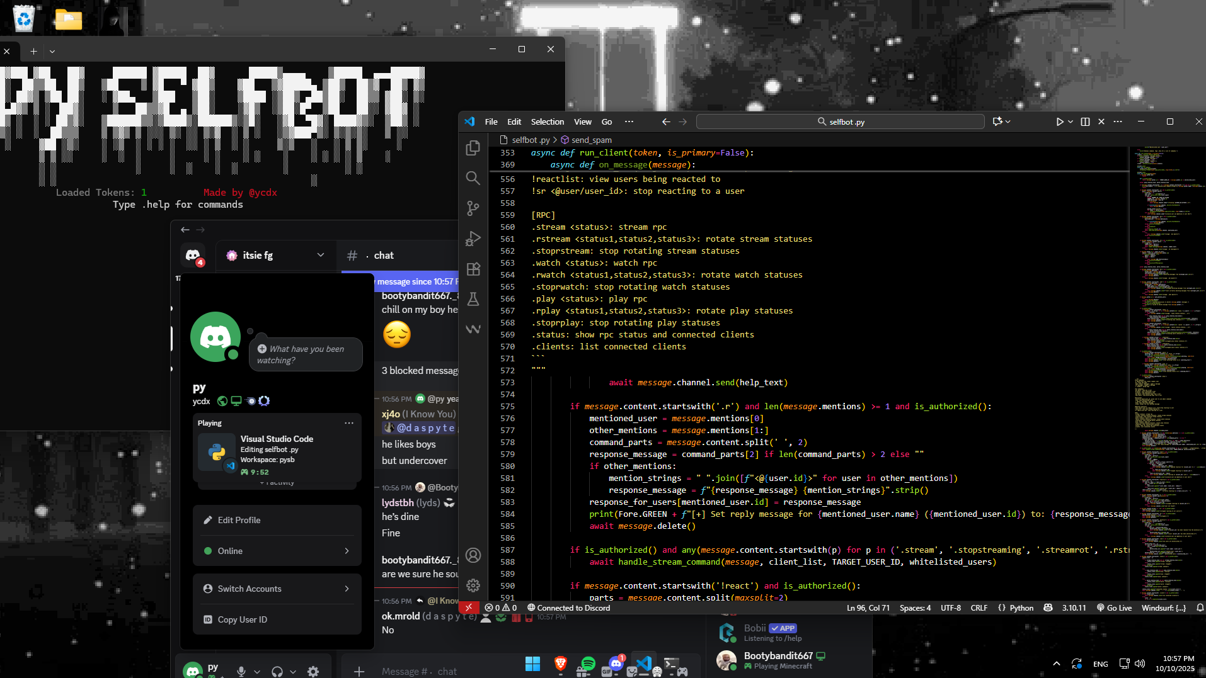Open Source Control view in VS Code
This screenshot has width=1206, height=678.
473,208
